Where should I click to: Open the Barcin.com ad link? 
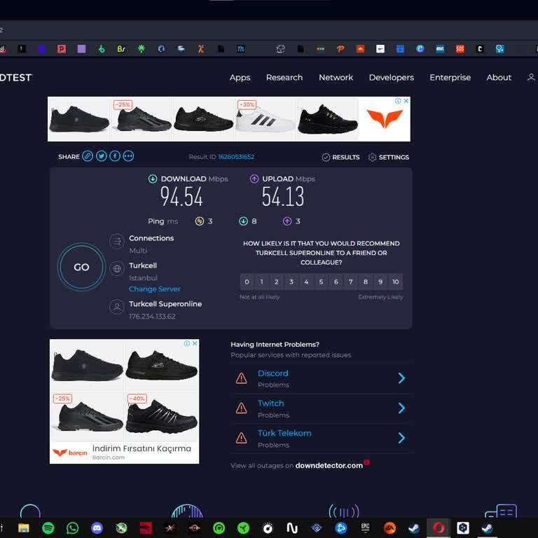tap(109, 457)
